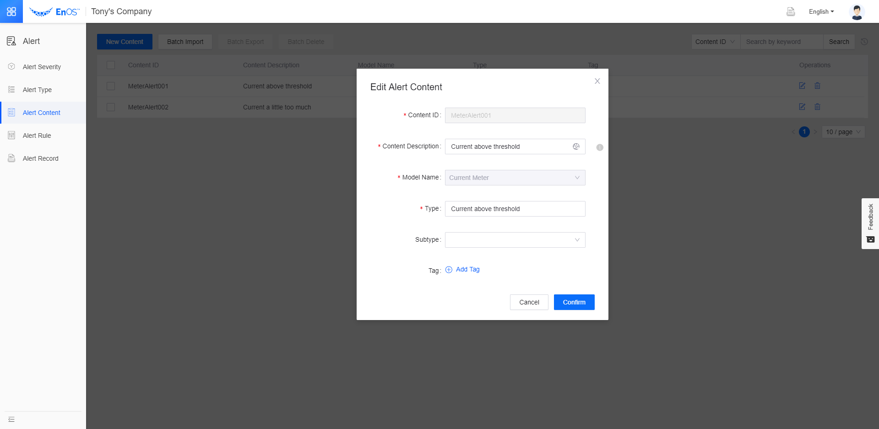
Task: Click the user avatar profile icon
Action: click(857, 12)
